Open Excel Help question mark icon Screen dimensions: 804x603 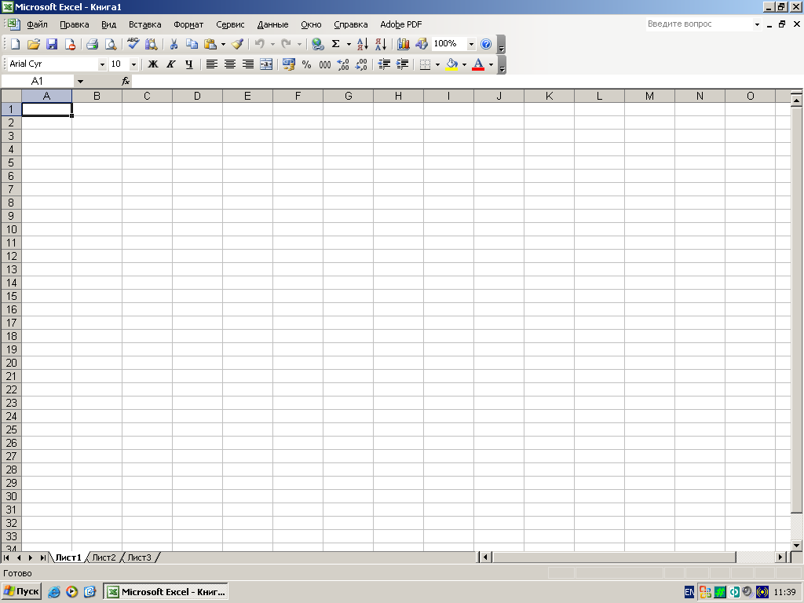(485, 44)
